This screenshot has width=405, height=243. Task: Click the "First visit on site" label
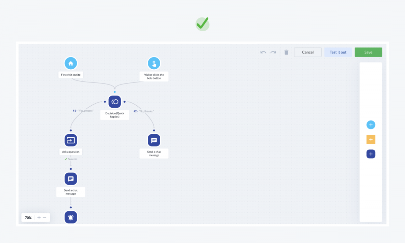(71, 75)
